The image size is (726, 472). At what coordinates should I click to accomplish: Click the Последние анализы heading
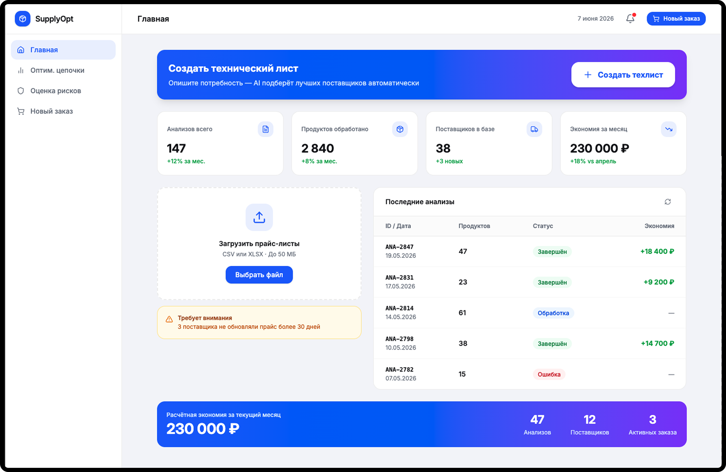(x=420, y=202)
